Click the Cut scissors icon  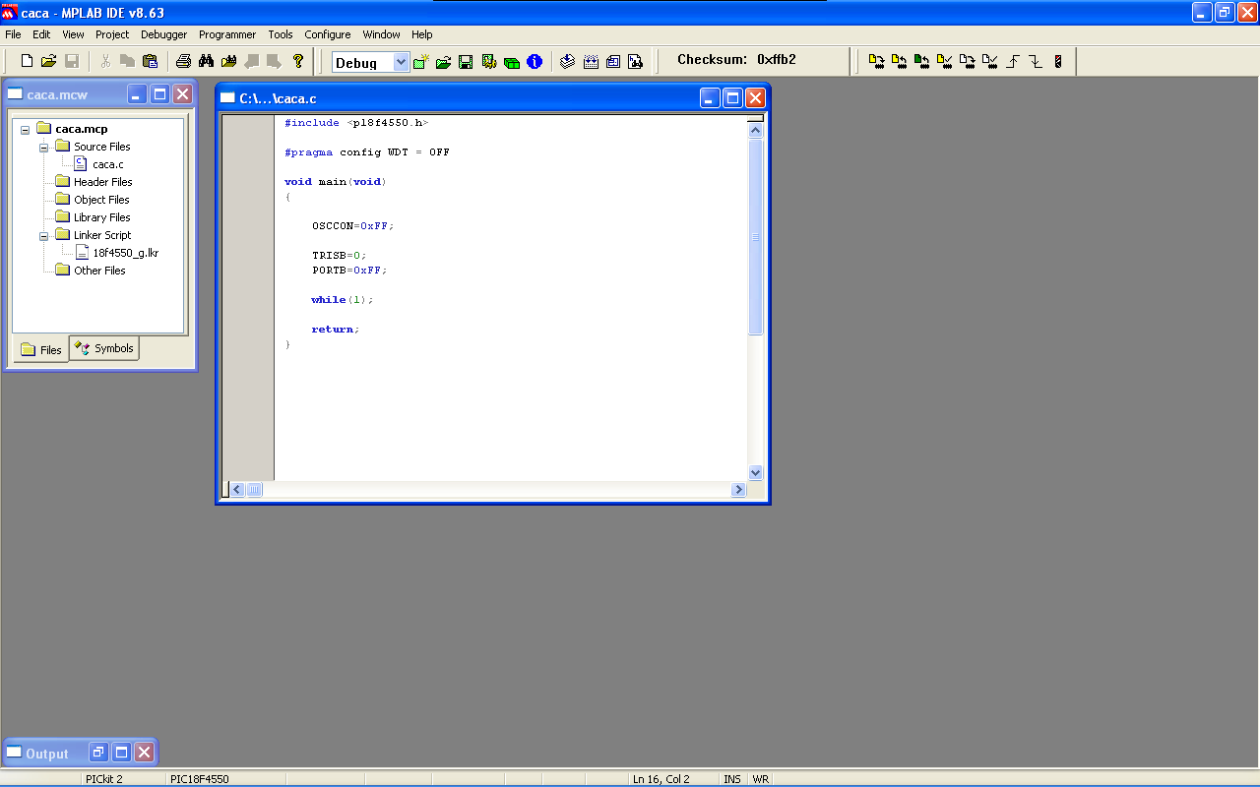coord(105,61)
